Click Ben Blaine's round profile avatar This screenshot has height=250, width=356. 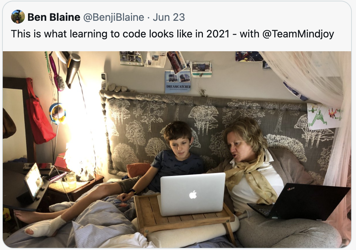pyautogui.click(x=18, y=17)
